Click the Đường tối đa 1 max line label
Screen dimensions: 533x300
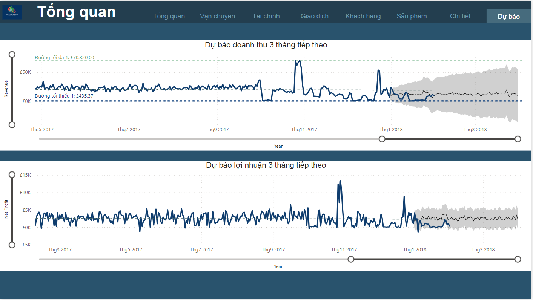[64, 58]
